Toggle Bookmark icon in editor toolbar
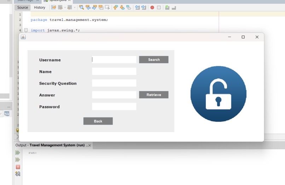This screenshot has width=285, height=185. 128,7
